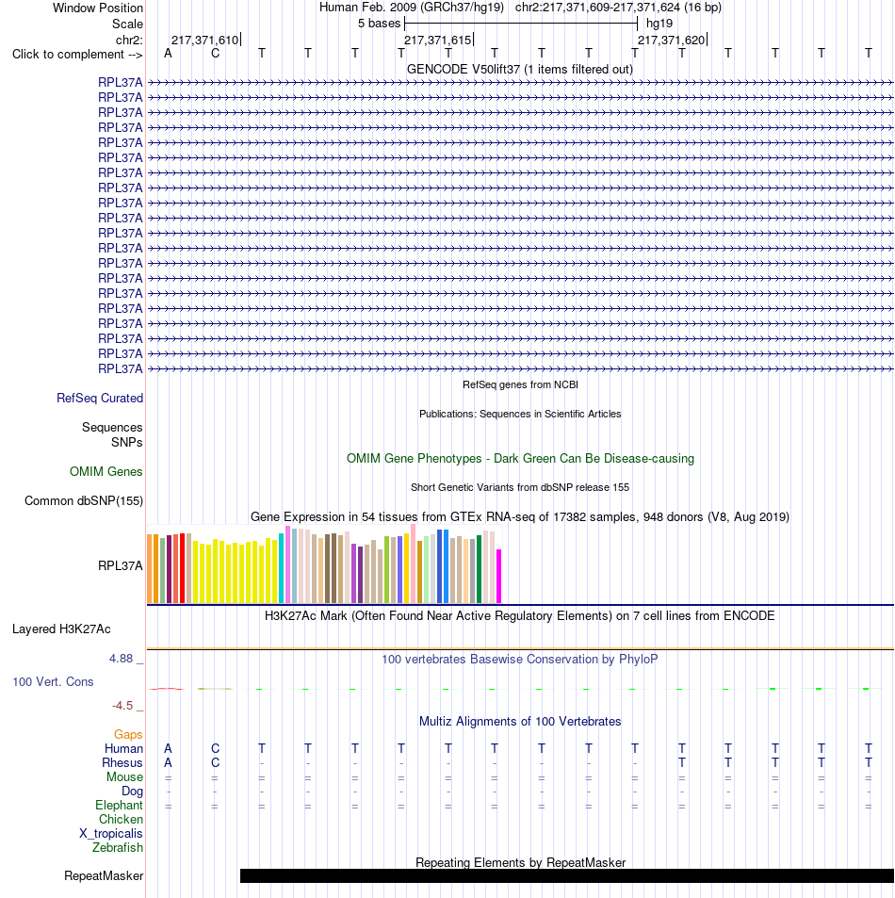Click Multiz Alignments of 100 Vertebrates title
The height and width of the screenshot is (898, 895).
(x=520, y=722)
